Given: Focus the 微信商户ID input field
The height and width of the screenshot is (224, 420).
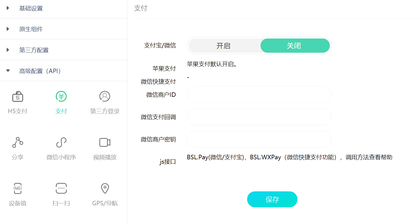Looking at the screenshot, I should tap(259, 95).
